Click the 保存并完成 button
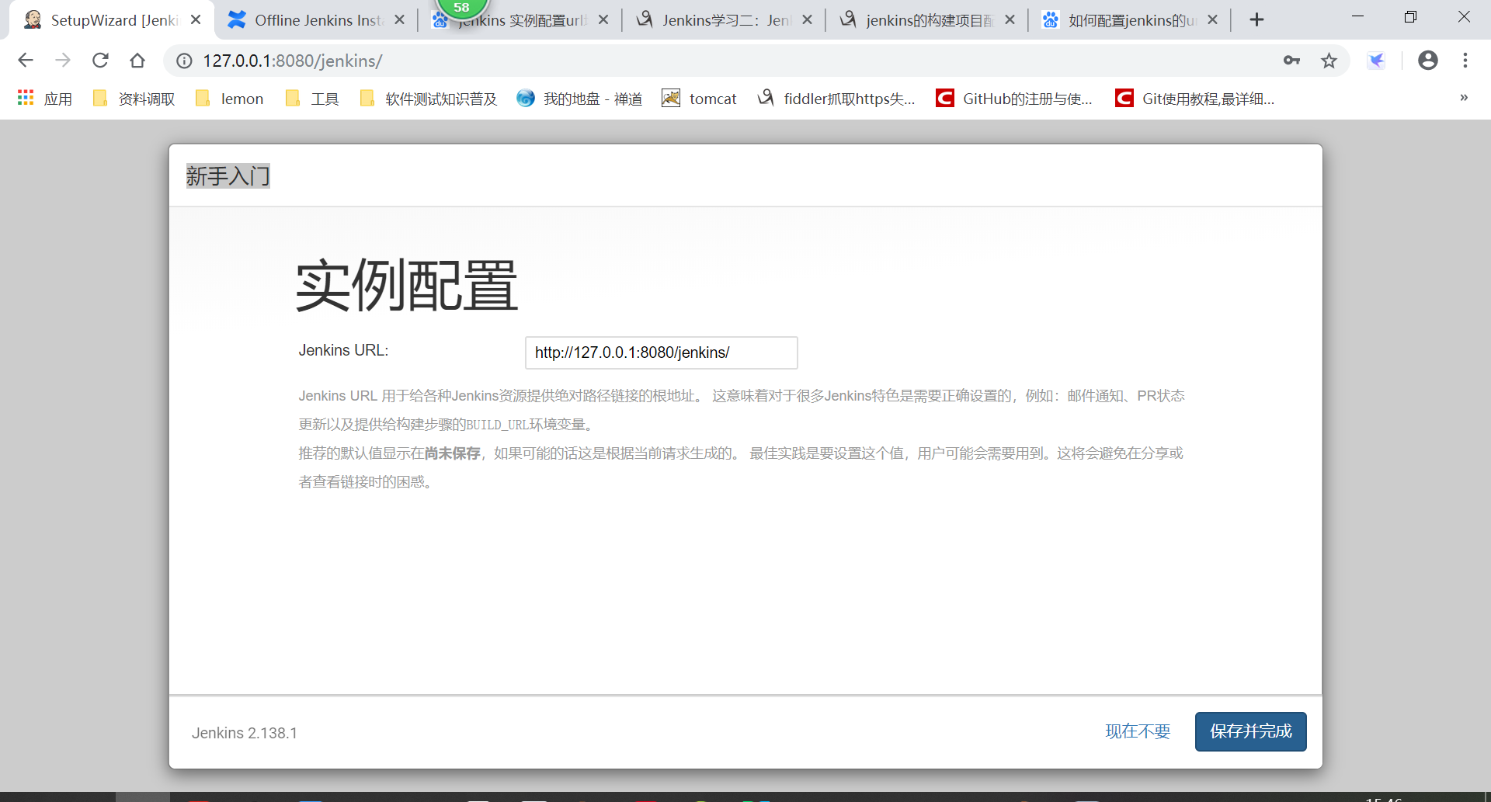The width and height of the screenshot is (1491, 802). 1249,731
